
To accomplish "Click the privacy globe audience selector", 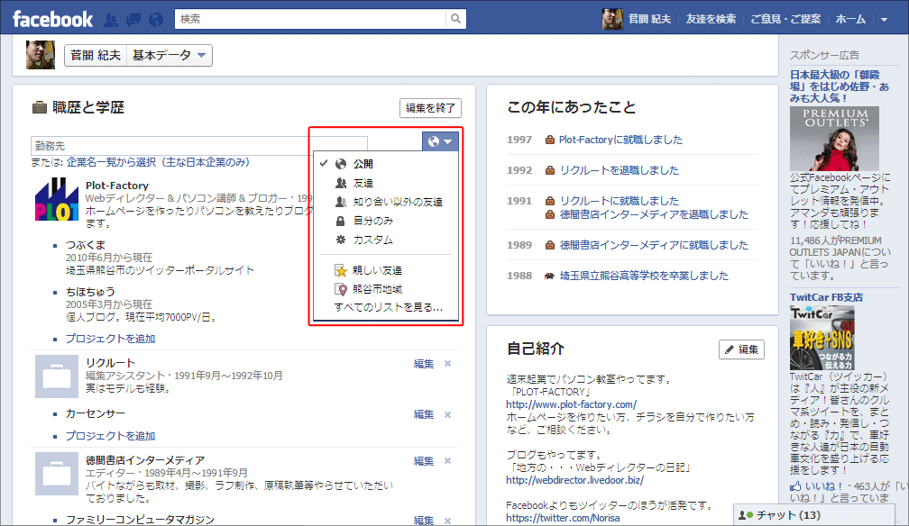I will (x=440, y=141).
